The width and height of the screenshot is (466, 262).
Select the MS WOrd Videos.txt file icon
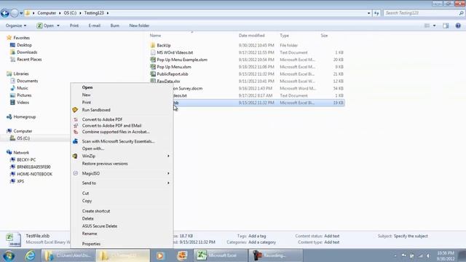153,52
